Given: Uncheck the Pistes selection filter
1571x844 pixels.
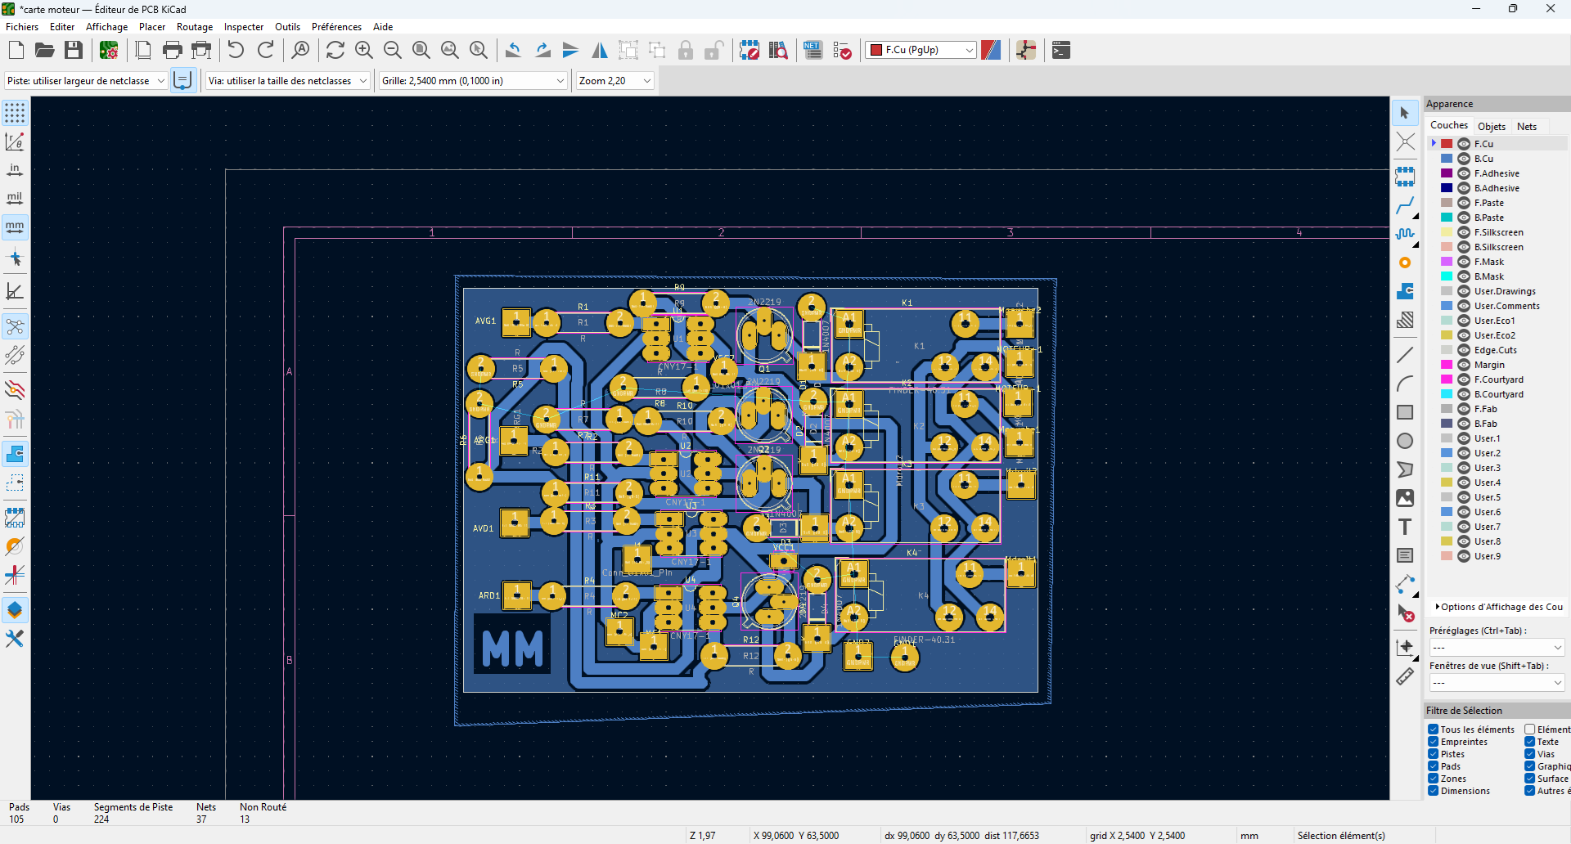Looking at the screenshot, I should (x=1434, y=754).
